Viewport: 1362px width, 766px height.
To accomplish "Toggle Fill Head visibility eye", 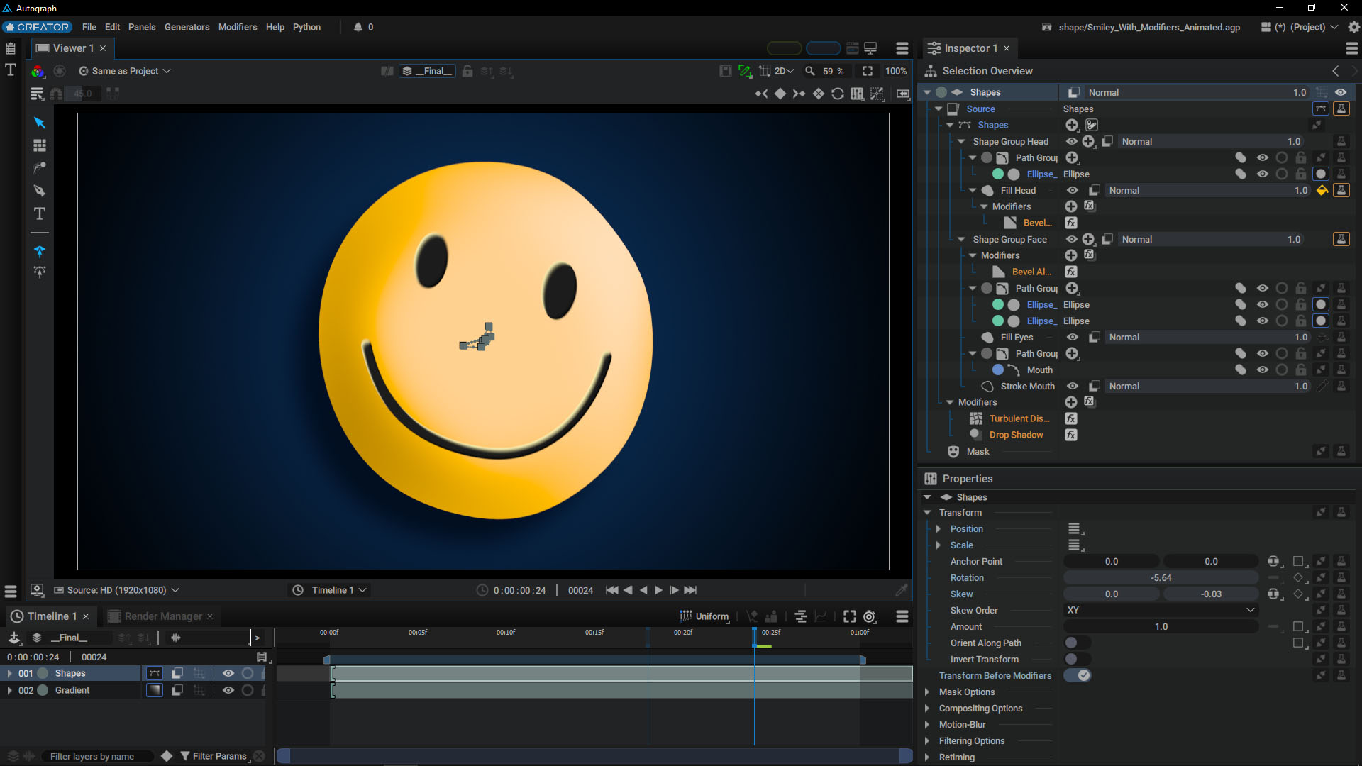I will [x=1073, y=190].
